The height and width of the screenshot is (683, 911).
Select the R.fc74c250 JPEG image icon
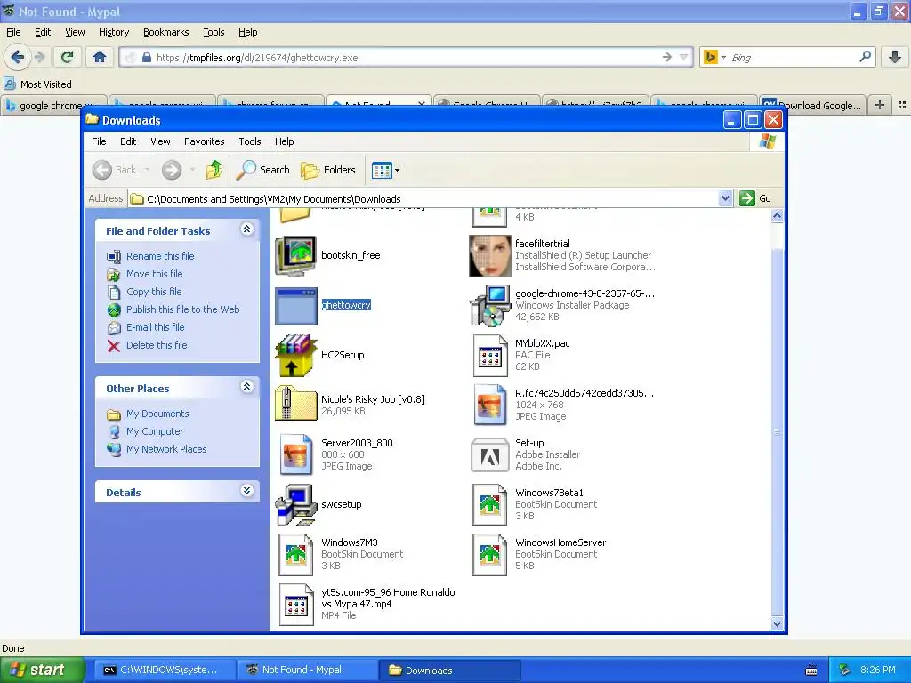coord(490,405)
